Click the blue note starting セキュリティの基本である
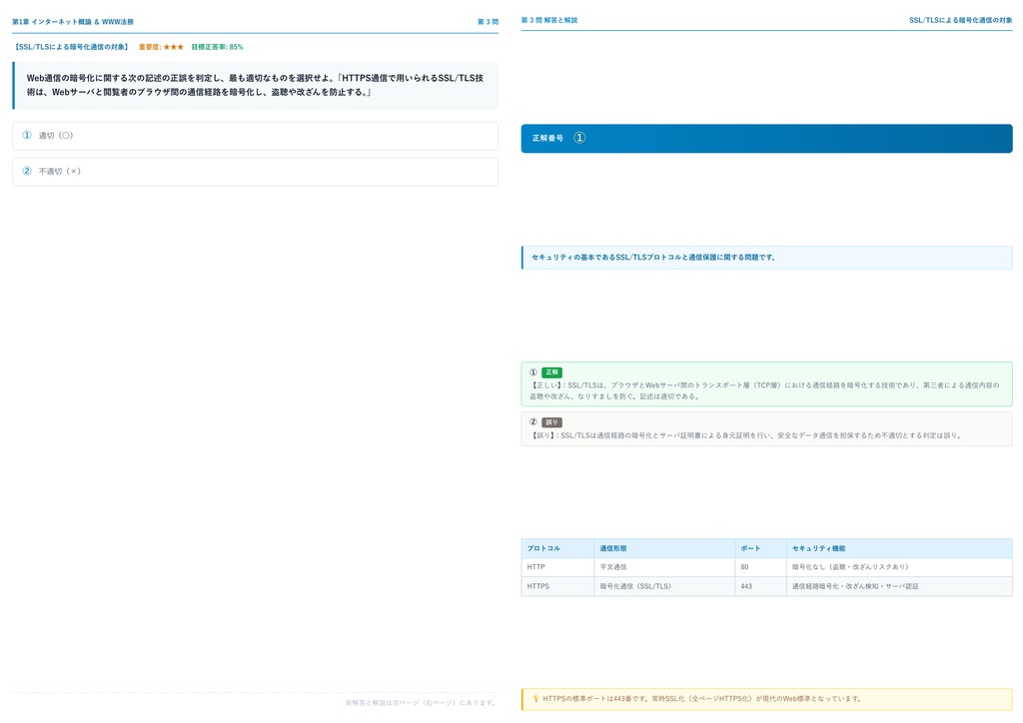Screen dimensions: 1023x723 (766, 258)
